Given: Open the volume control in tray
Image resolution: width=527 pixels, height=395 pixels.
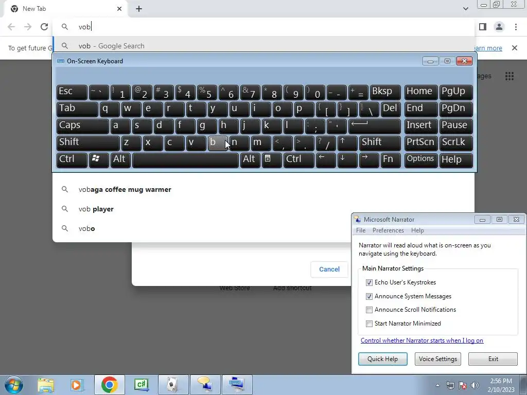Looking at the screenshot, I should point(475,385).
